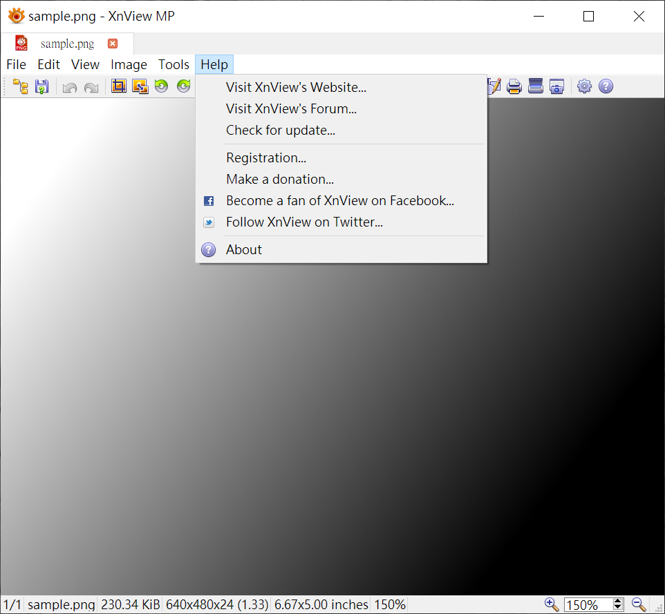Viewport: 665px width, 614px height.
Task: Select the Registration menu entry
Action: 341,158
